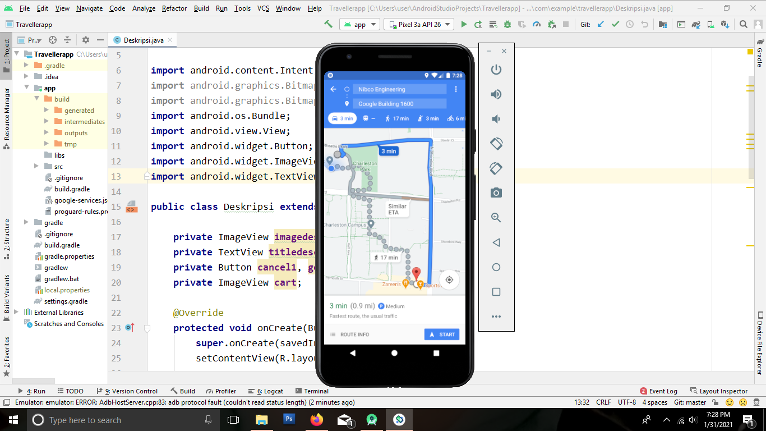Viewport: 766px width, 431px height.
Task: Click the my-location target icon on the map
Action: (449, 280)
